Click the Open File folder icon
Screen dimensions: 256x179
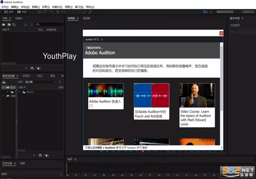click(4, 25)
